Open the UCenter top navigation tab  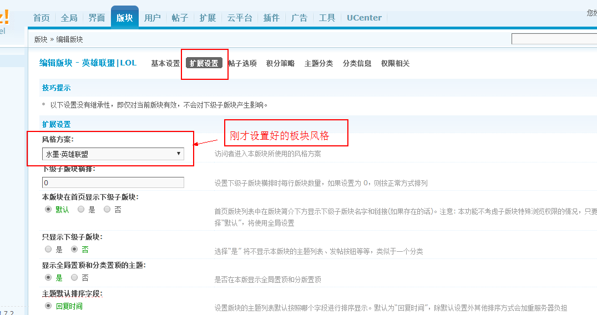364,18
